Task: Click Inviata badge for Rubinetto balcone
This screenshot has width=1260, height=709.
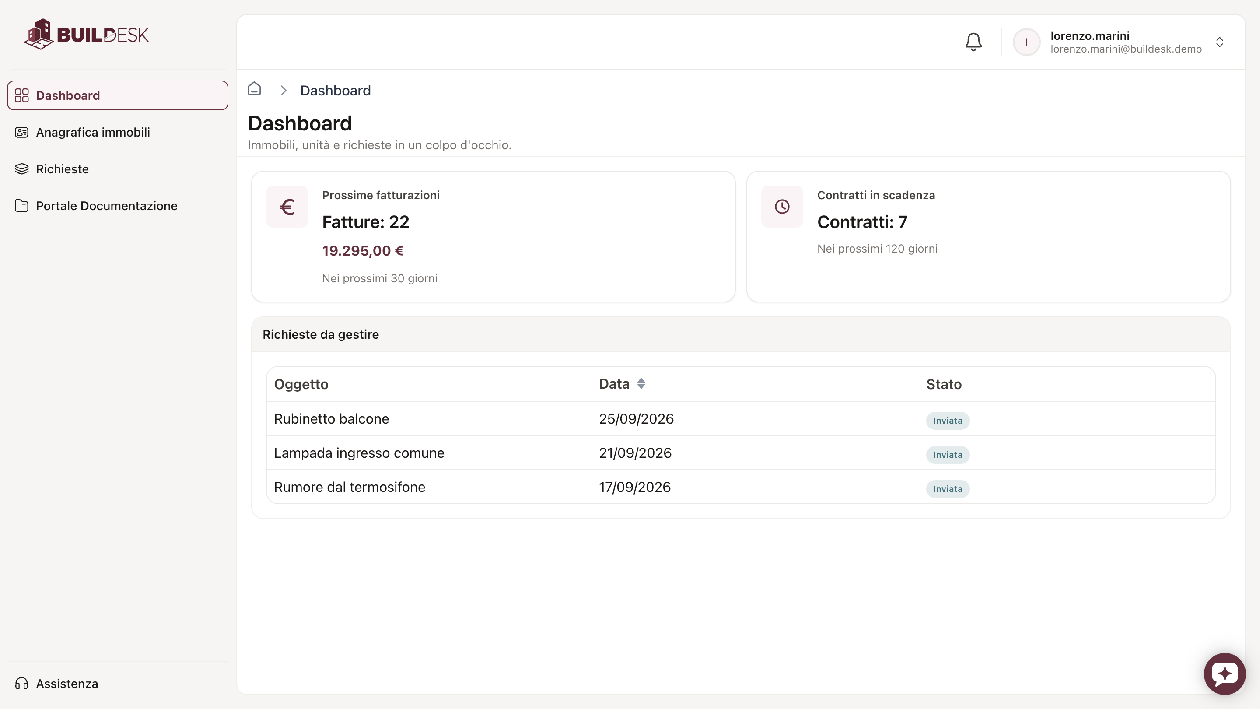Action: [948, 421]
